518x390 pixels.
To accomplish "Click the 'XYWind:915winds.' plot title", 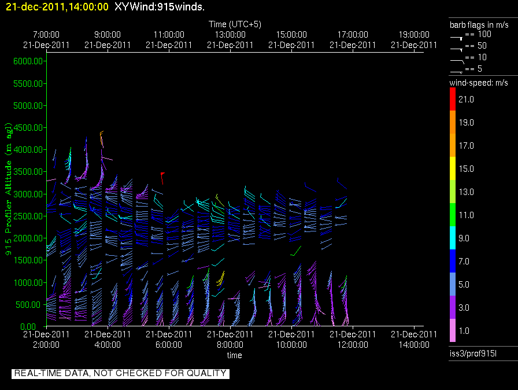I will pyautogui.click(x=160, y=6).
